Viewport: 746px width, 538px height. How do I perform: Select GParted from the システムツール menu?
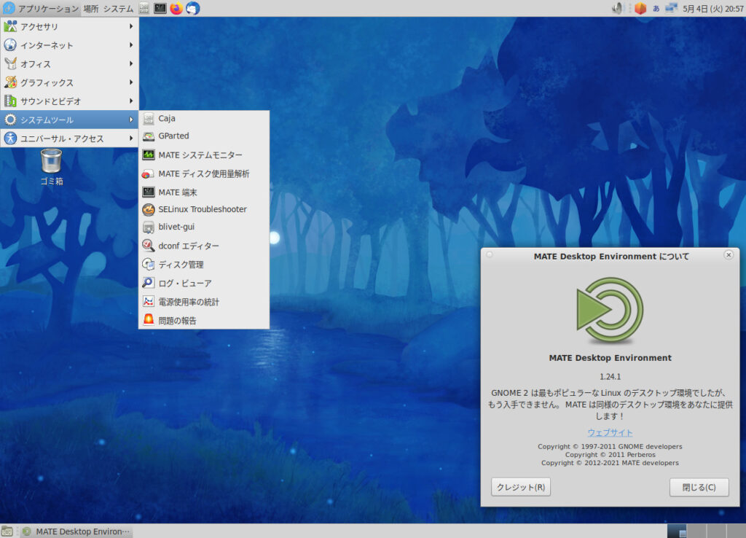coord(173,136)
